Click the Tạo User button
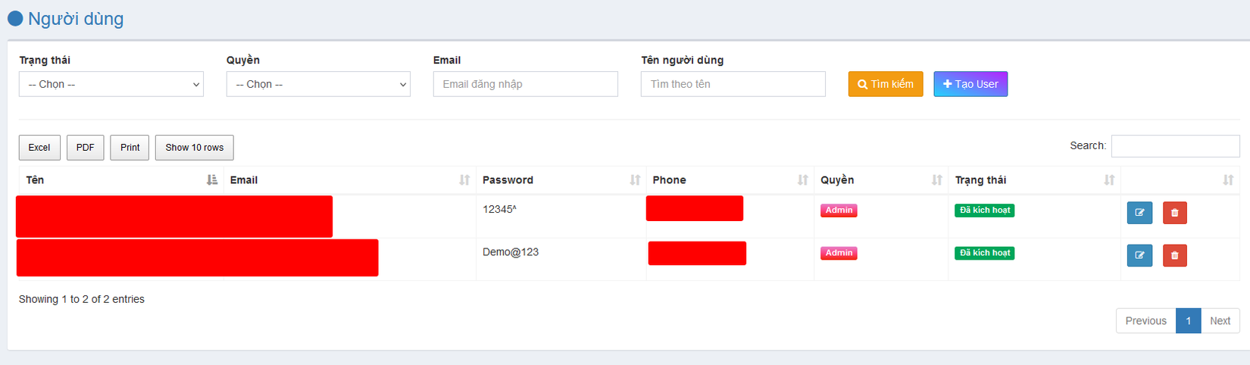 click(x=970, y=84)
